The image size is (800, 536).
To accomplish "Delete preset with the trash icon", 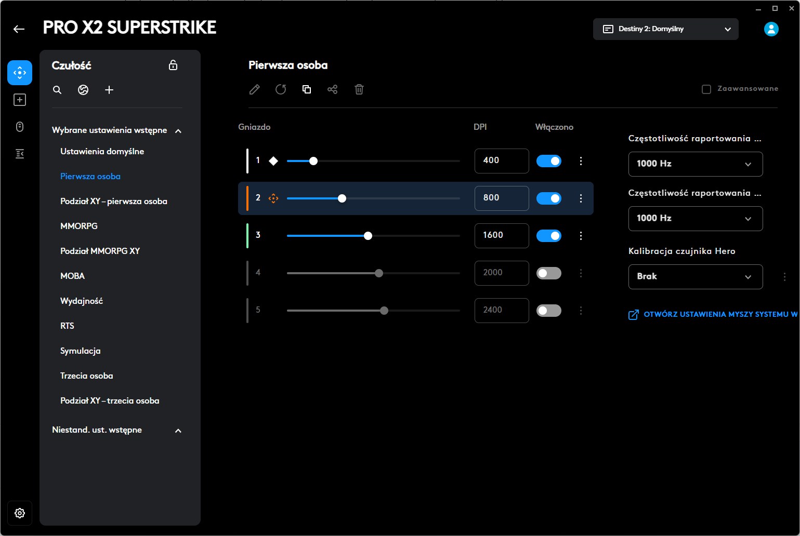I will (359, 89).
